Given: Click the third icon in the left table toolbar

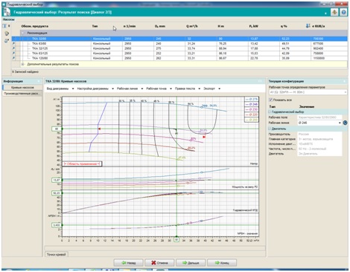Looking at the screenshot, I should click(x=7, y=41).
